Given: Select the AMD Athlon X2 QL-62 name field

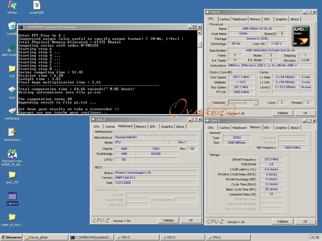Looking at the screenshot, I should pyautogui.click(x=257, y=28).
